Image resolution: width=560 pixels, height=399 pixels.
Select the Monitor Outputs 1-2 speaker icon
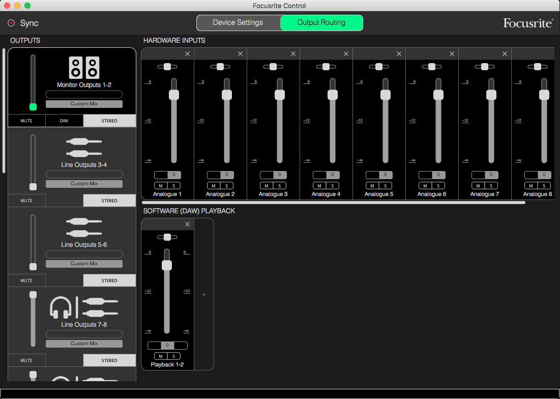click(x=84, y=68)
